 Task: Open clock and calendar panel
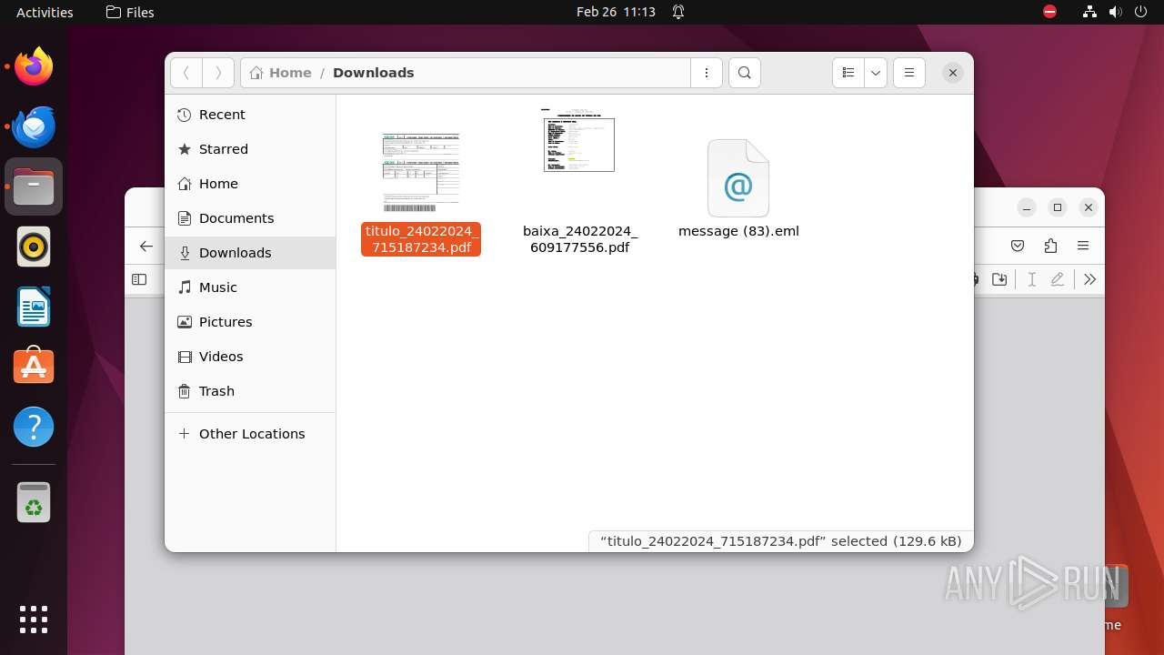(x=616, y=12)
